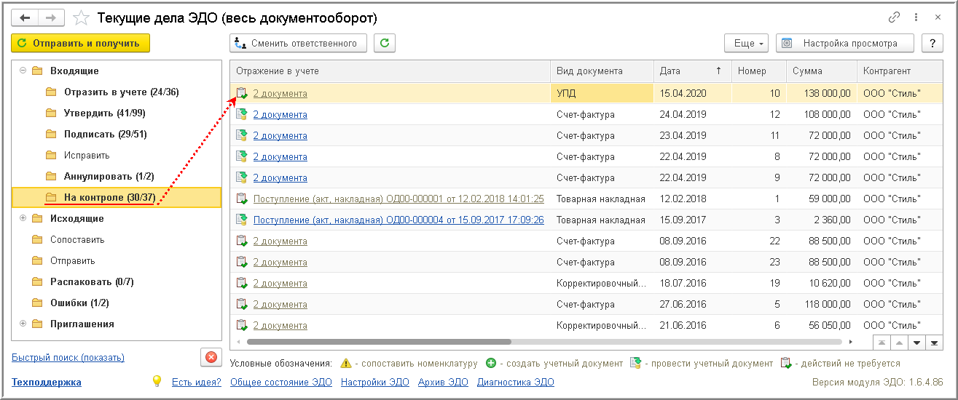958x400 pixels.
Task: Collapse the Входящие tree folder
Action: 23,71
